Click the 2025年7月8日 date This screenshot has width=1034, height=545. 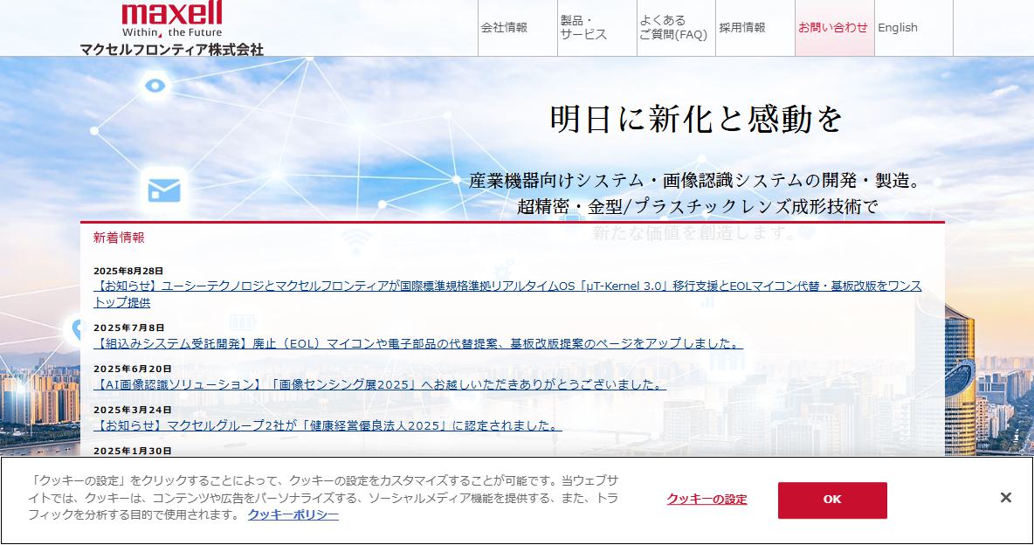coord(129,328)
